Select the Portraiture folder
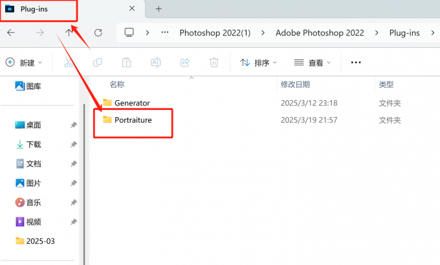This screenshot has width=440, height=265. coord(127,120)
